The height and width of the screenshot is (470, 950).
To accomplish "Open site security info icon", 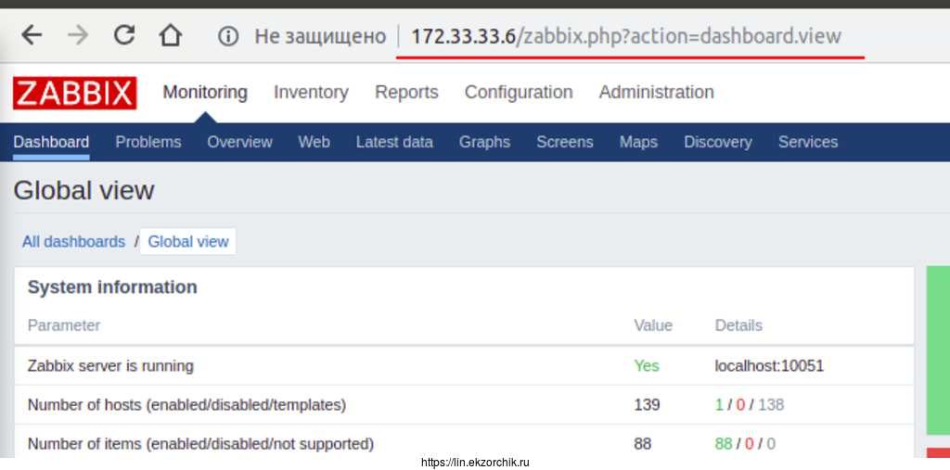I will tap(228, 36).
